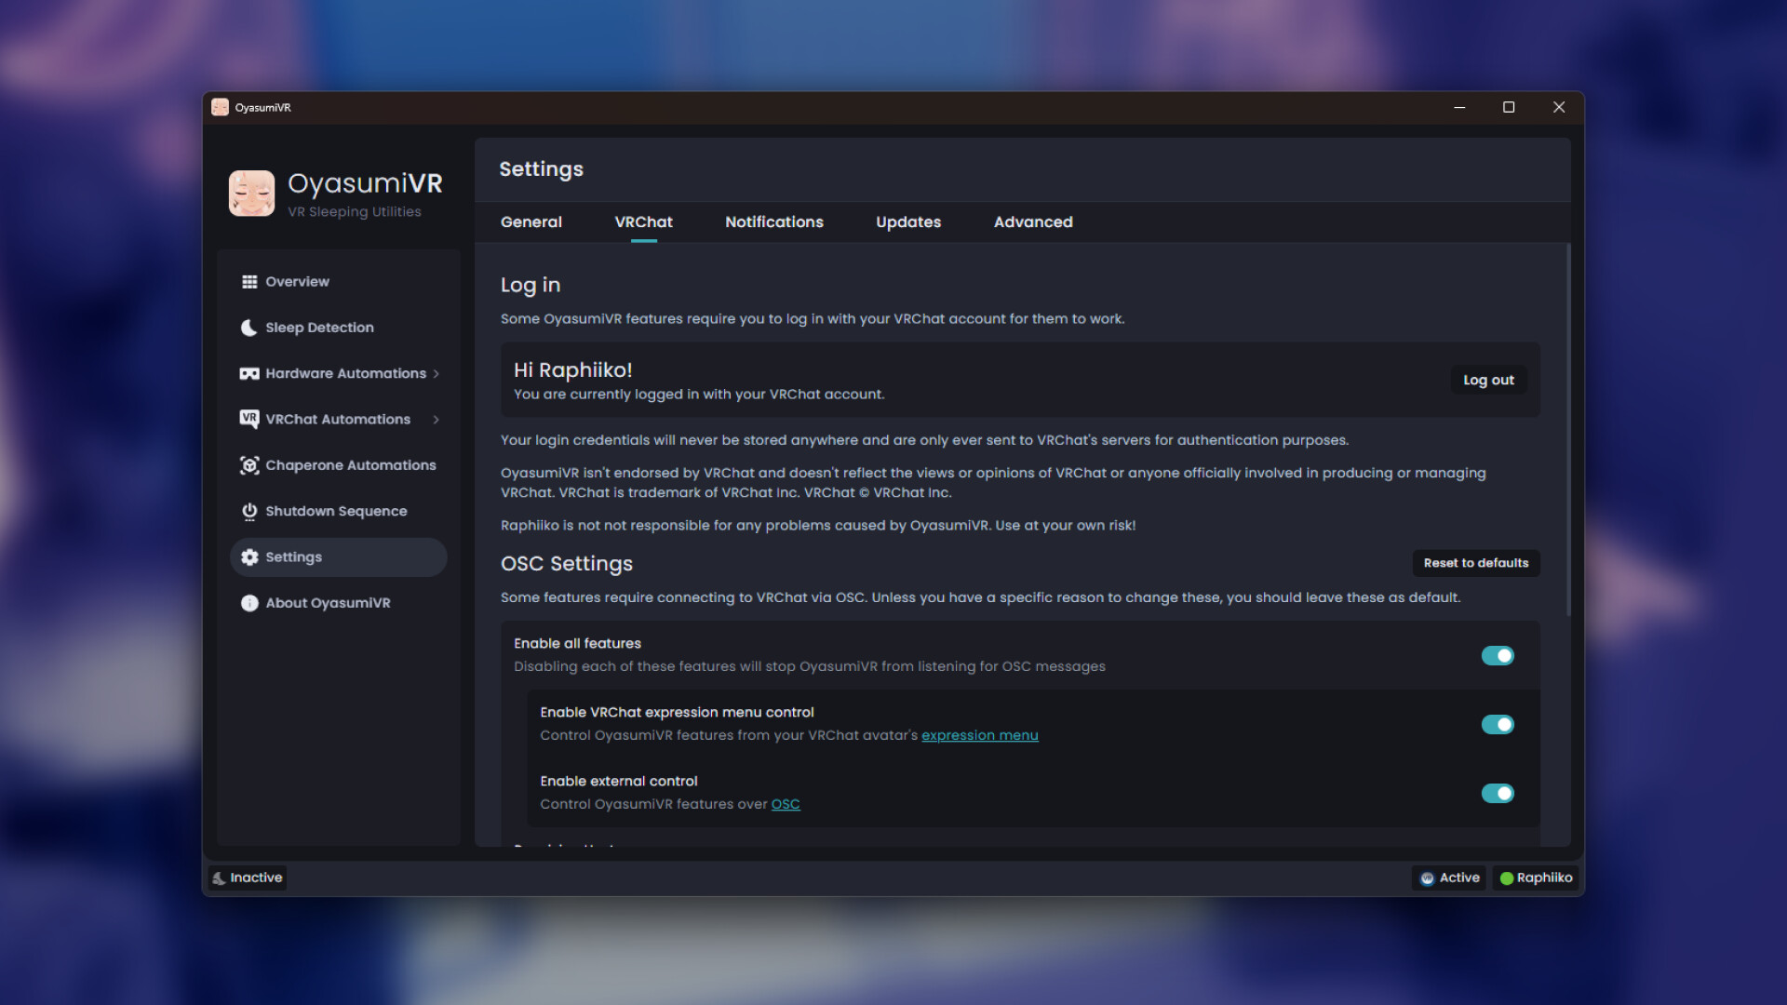Open the Advanced settings tab
Viewport: 1787px width, 1005px height.
[1033, 222]
